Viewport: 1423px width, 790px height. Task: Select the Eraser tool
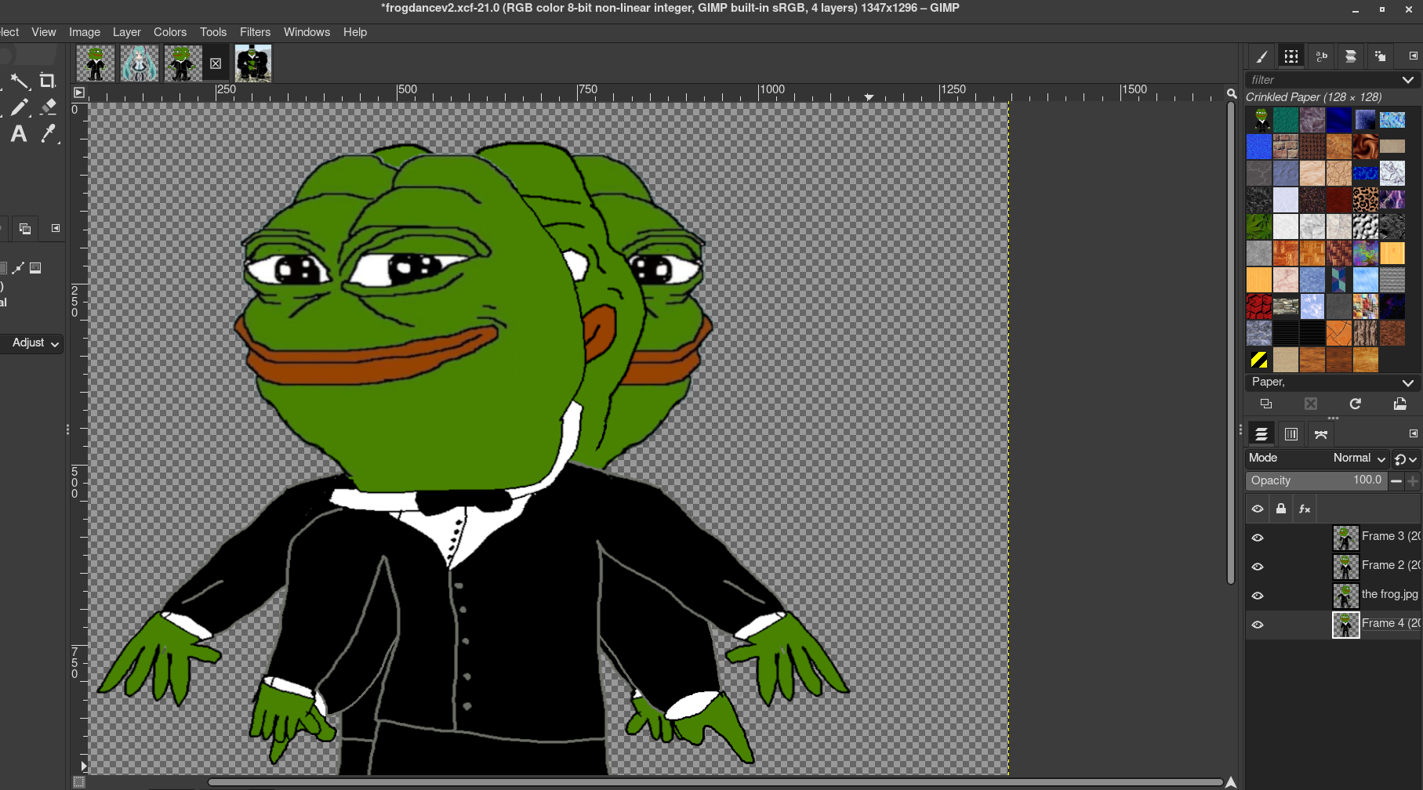pyautogui.click(x=48, y=106)
